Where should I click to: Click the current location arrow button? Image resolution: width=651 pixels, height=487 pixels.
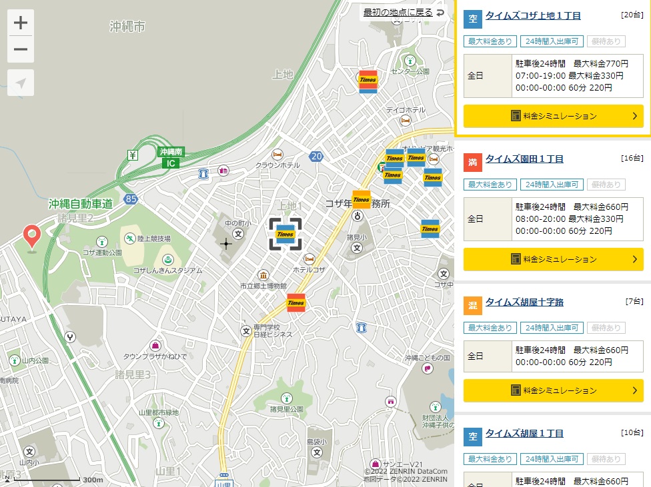[21, 83]
